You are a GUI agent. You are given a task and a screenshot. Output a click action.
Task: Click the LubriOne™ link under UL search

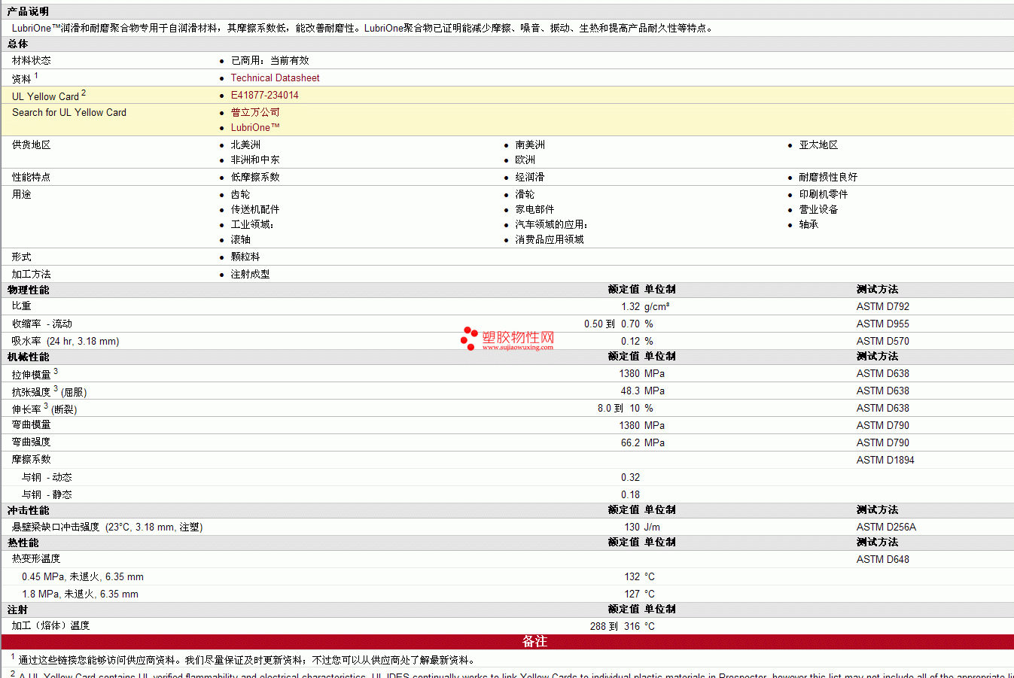[x=255, y=127]
